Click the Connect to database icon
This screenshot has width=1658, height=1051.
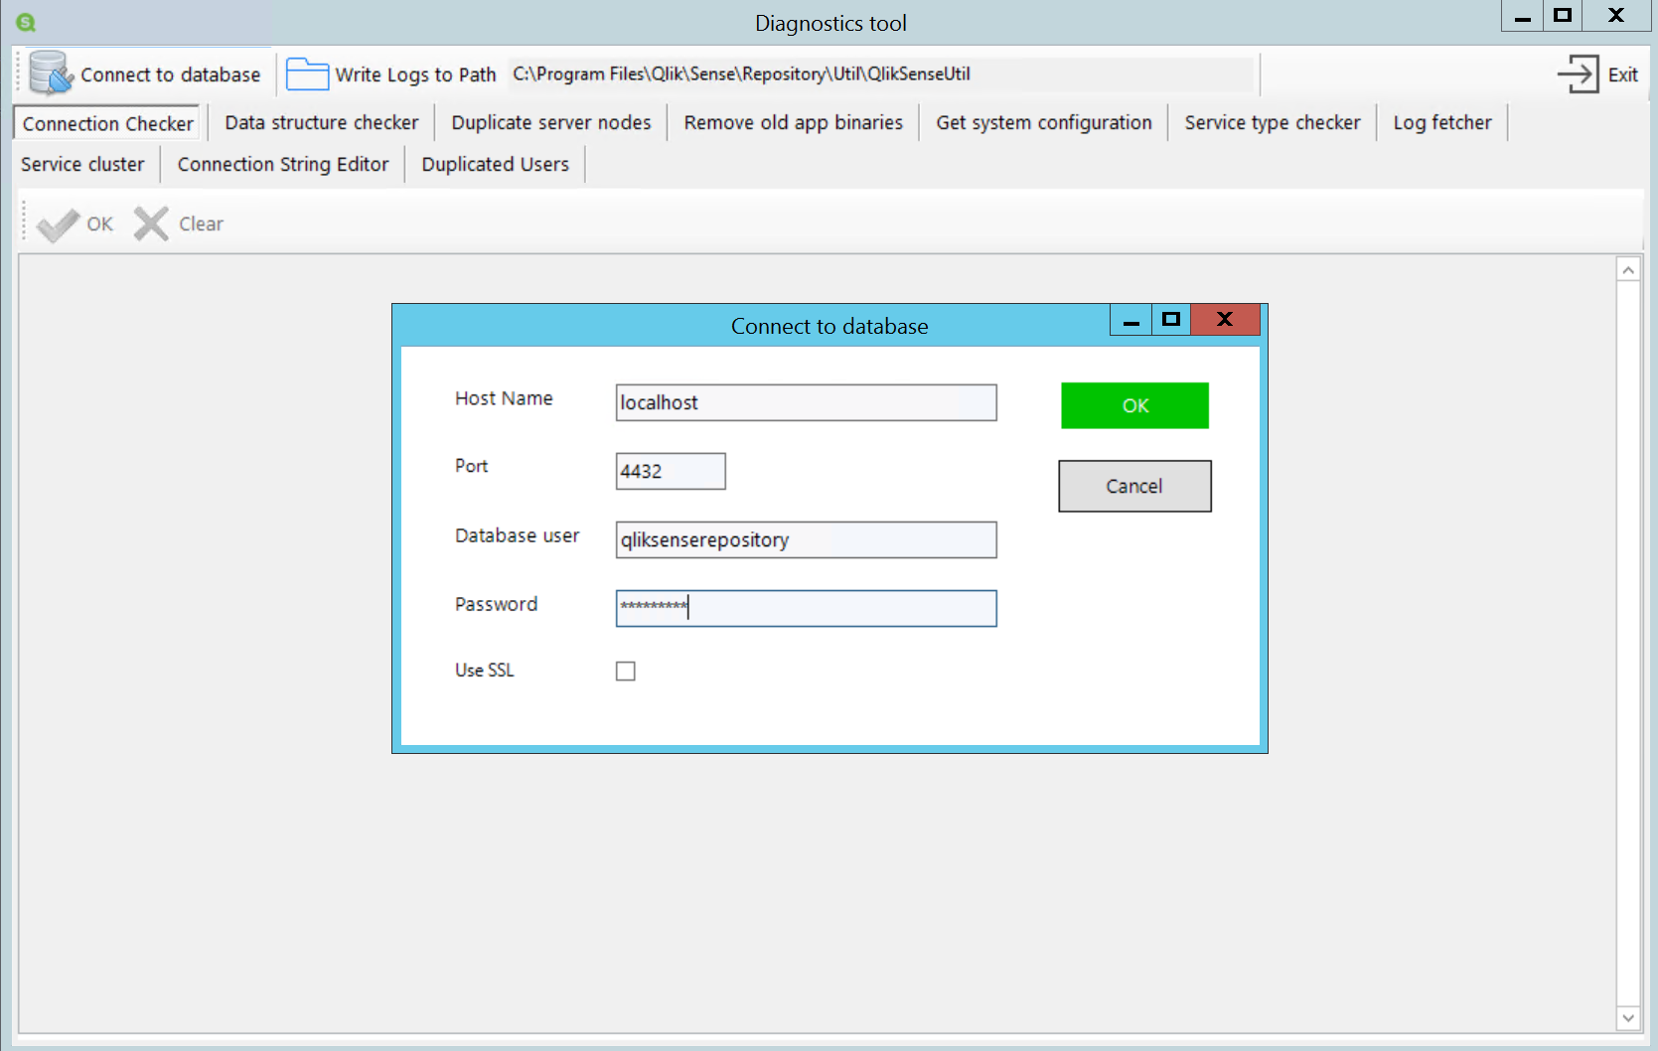(48, 73)
